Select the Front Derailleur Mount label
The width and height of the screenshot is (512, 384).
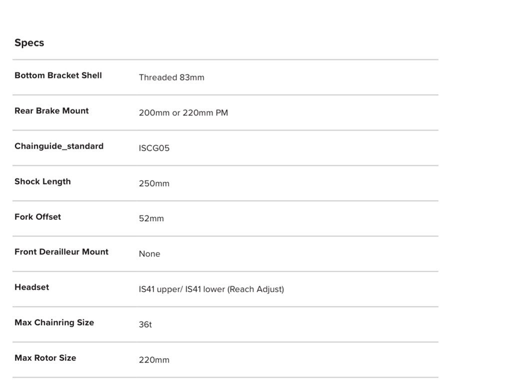pyautogui.click(x=61, y=252)
